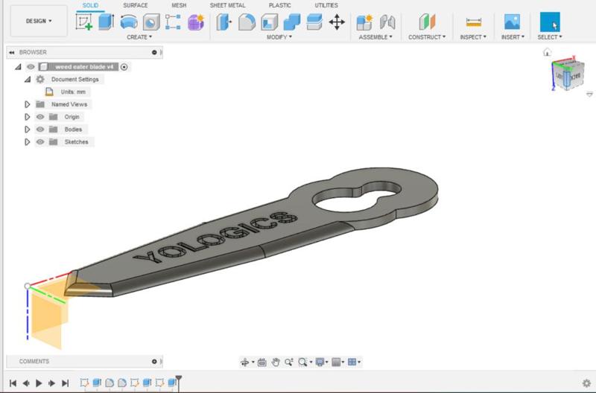The width and height of the screenshot is (596, 393).
Task: Select the Revolve tool
Action: tap(129, 22)
